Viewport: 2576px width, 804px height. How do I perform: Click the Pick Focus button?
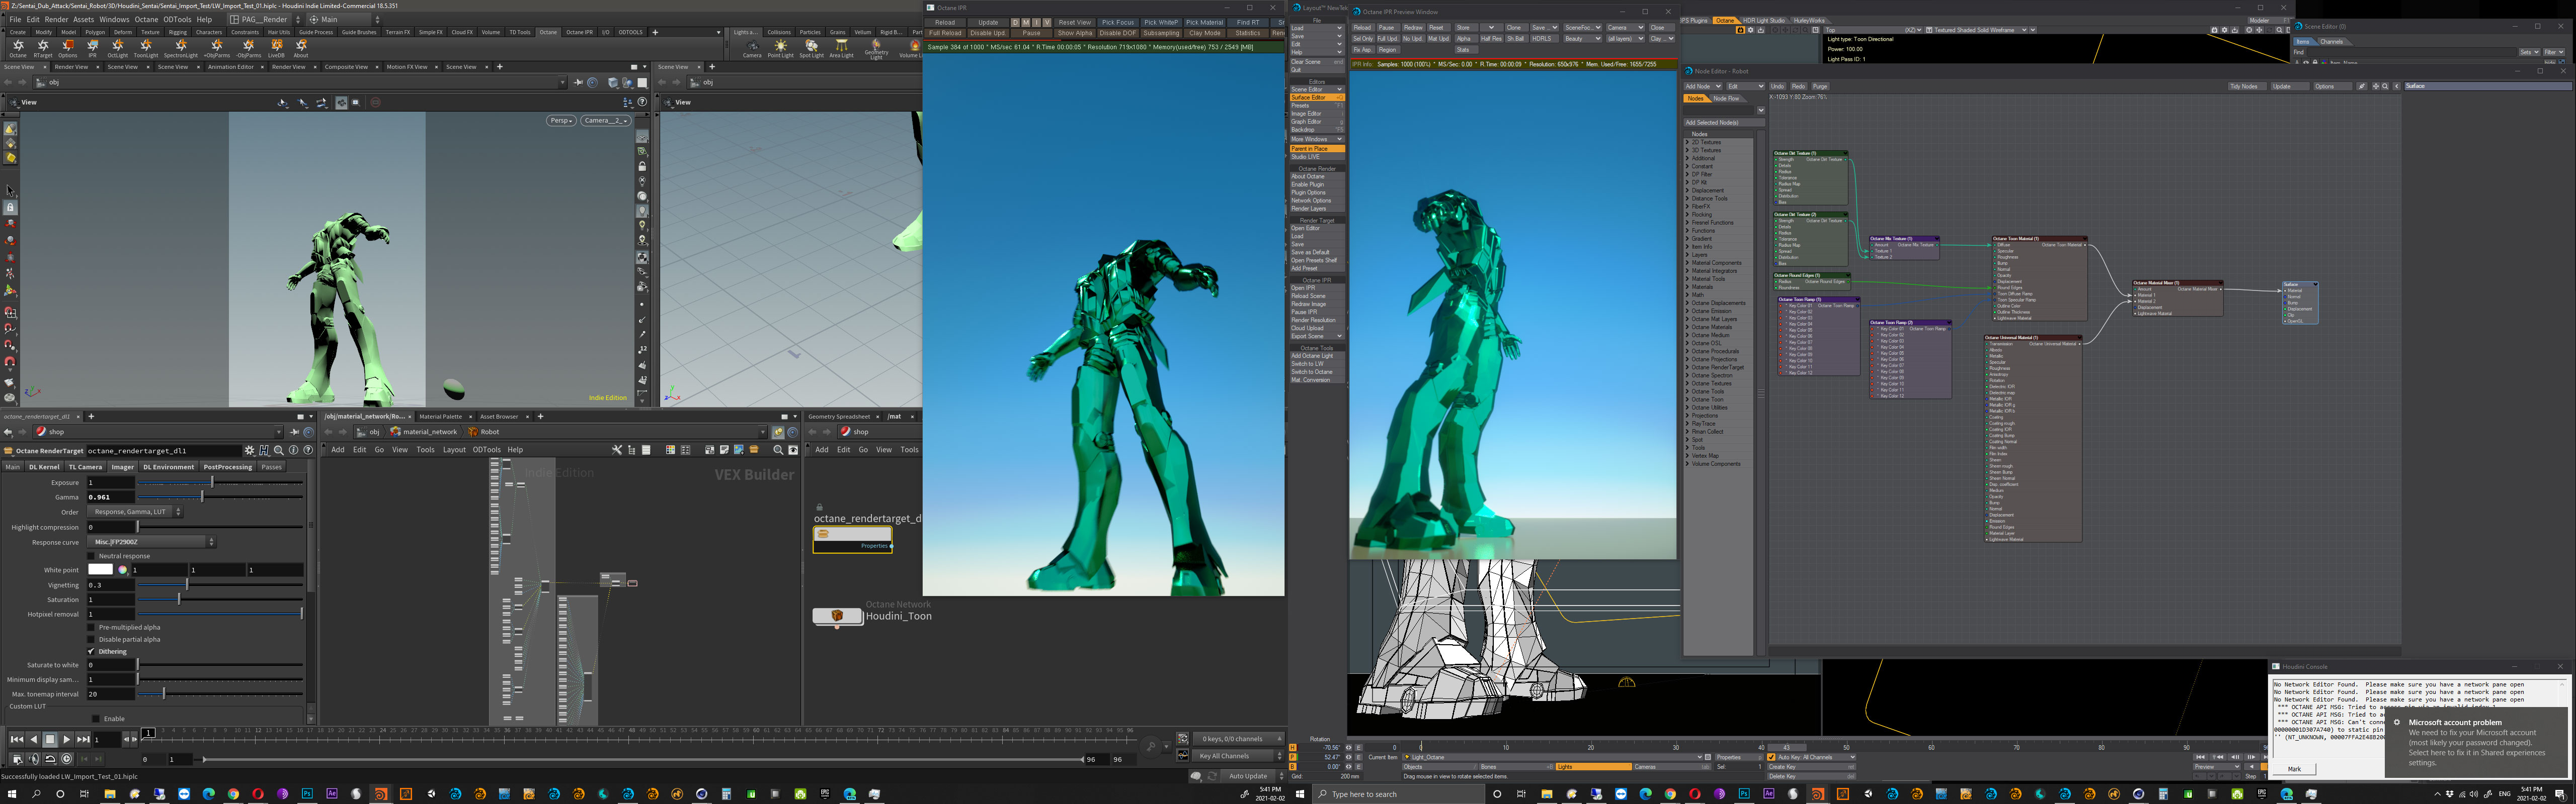coord(1117,22)
